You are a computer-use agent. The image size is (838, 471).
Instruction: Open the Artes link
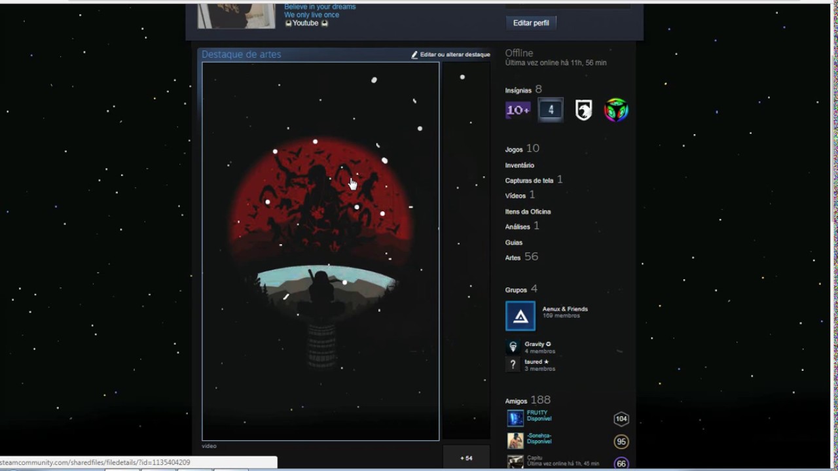coord(513,258)
